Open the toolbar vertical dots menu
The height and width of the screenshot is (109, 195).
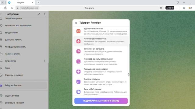point(177,8)
